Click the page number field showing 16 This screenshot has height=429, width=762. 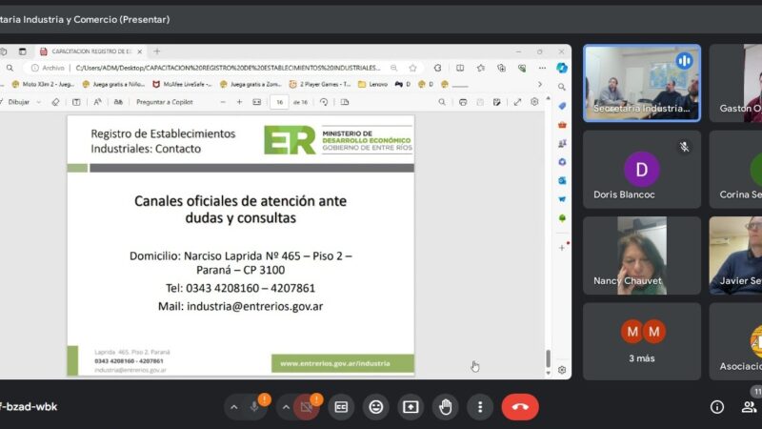pos(279,102)
